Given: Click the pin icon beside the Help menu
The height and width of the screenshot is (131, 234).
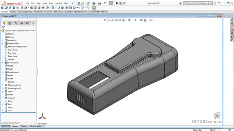Looking at the screenshot, I should click(x=72, y=3).
